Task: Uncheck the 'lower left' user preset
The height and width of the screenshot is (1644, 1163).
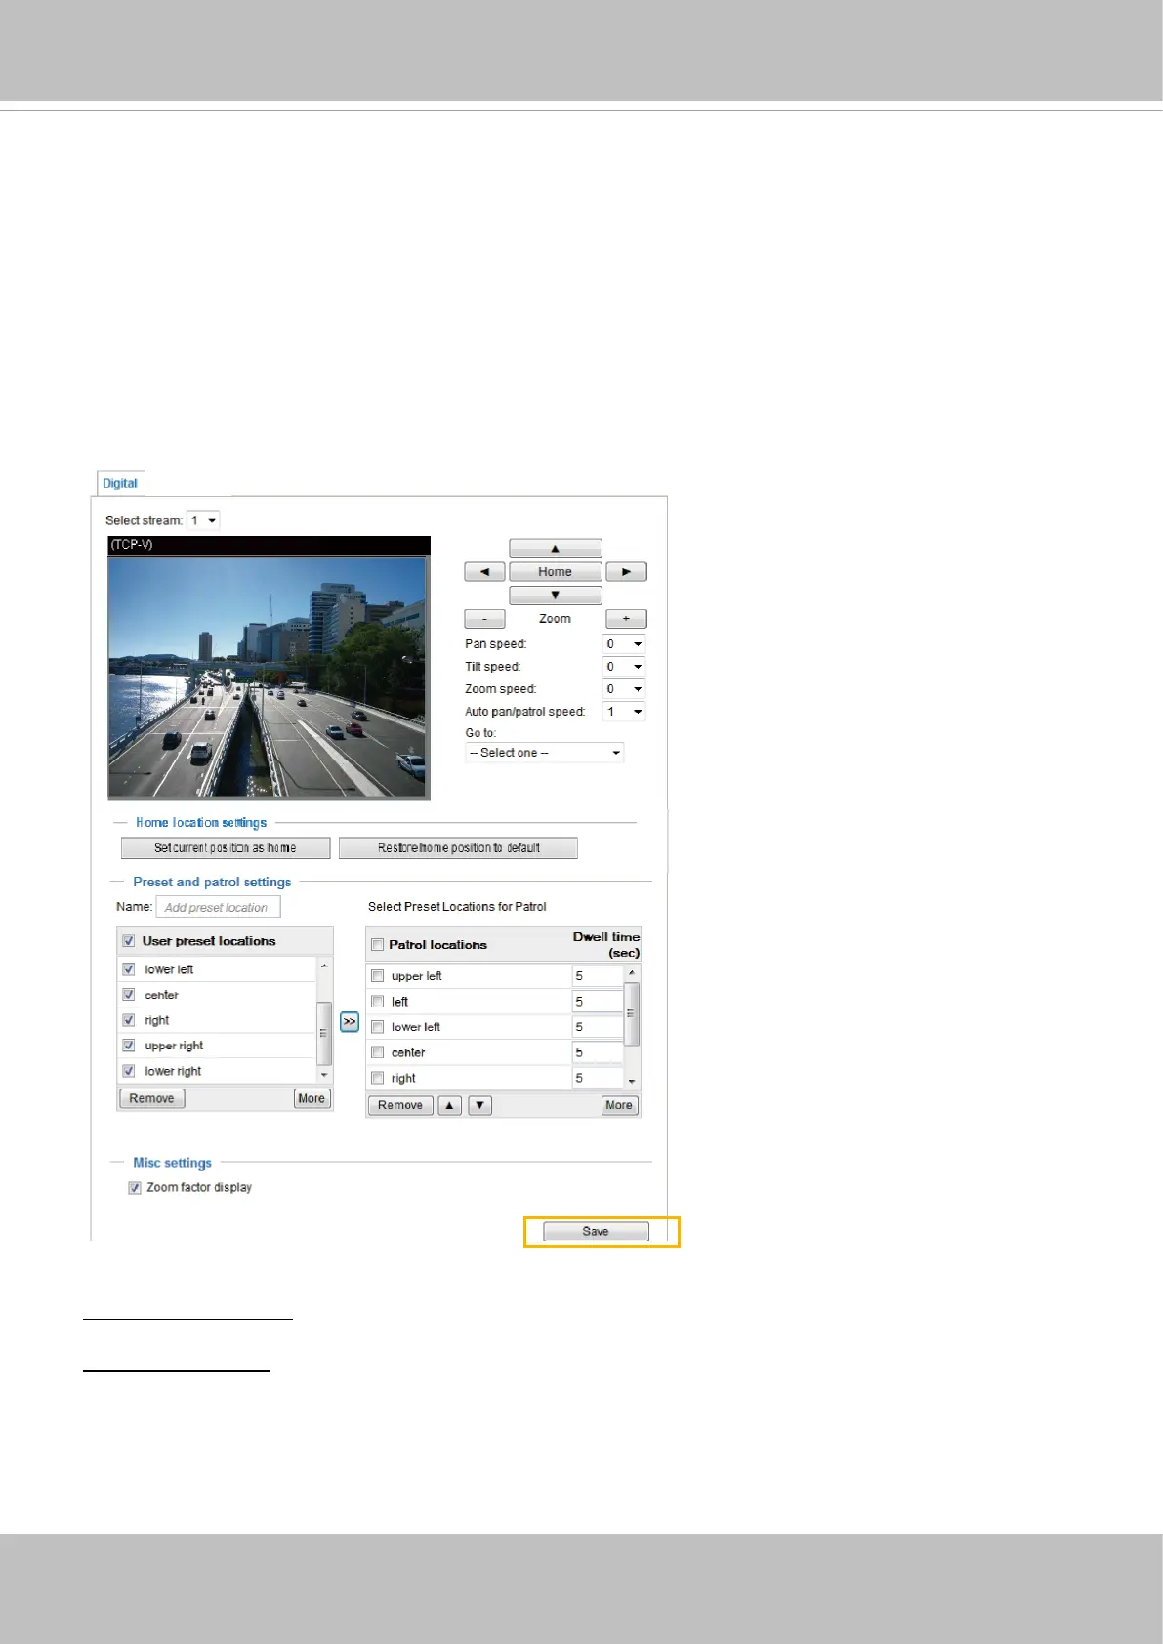Action: coord(128,969)
